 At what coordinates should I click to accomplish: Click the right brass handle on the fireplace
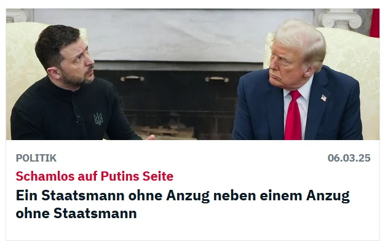tap(217, 79)
